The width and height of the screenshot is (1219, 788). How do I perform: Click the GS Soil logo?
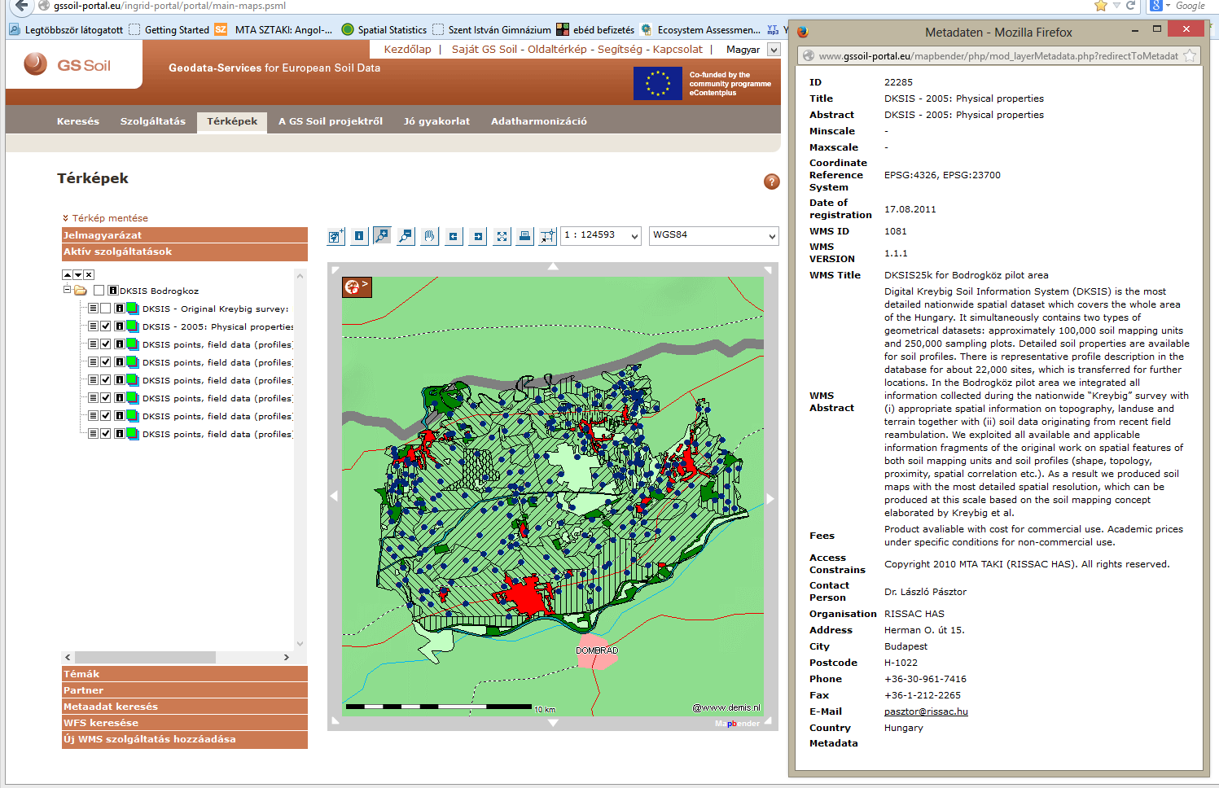pos(68,65)
